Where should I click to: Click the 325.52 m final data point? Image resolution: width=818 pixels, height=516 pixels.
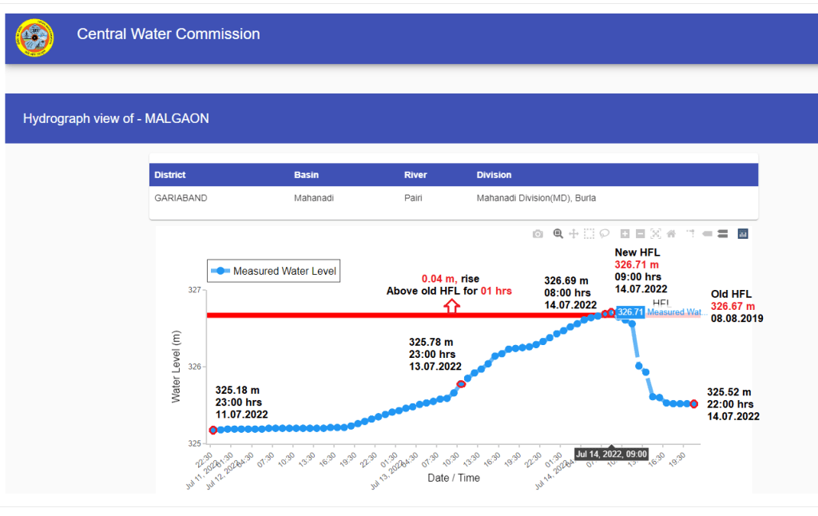[693, 404]
